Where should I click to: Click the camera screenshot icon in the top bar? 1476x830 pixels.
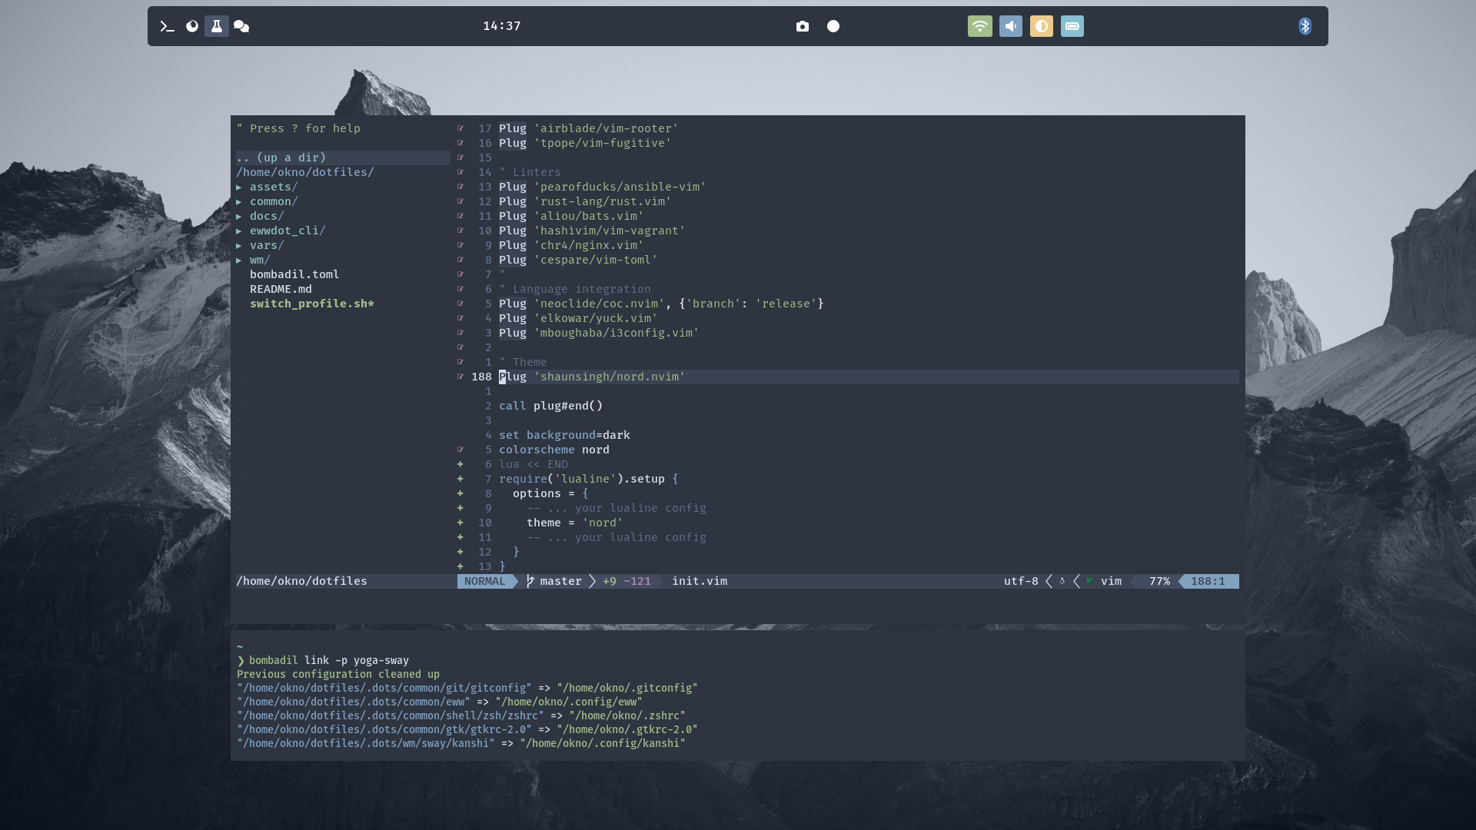tap(803, 26)
